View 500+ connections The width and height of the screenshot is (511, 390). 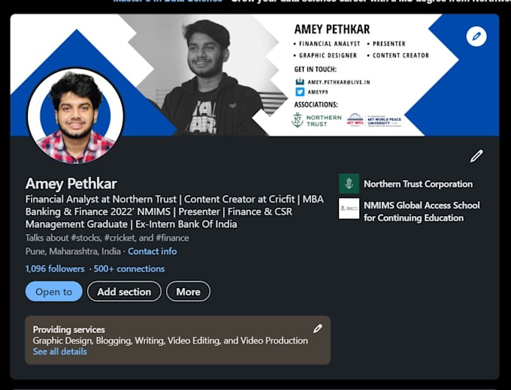129,268
